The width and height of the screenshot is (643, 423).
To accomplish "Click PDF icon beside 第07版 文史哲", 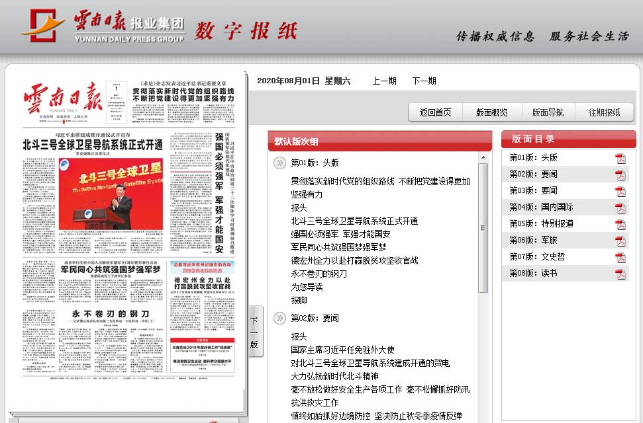I will 620,257.
